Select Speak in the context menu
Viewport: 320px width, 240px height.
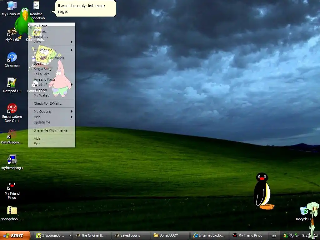point(52,63)
